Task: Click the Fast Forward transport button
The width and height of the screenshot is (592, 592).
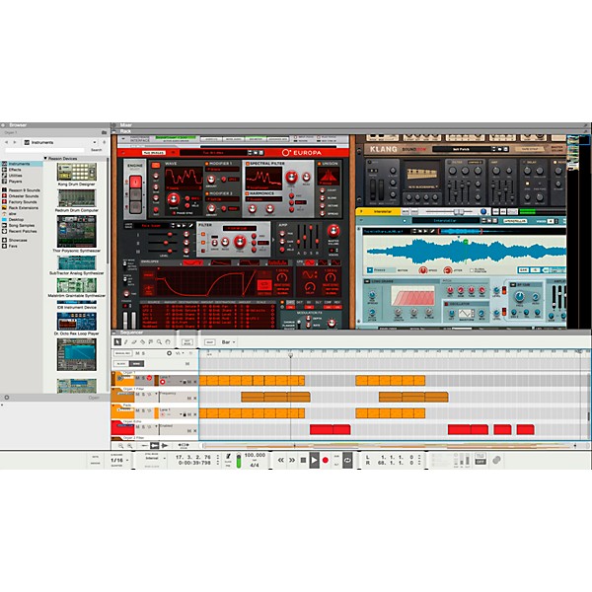Action: click(292, 460)
